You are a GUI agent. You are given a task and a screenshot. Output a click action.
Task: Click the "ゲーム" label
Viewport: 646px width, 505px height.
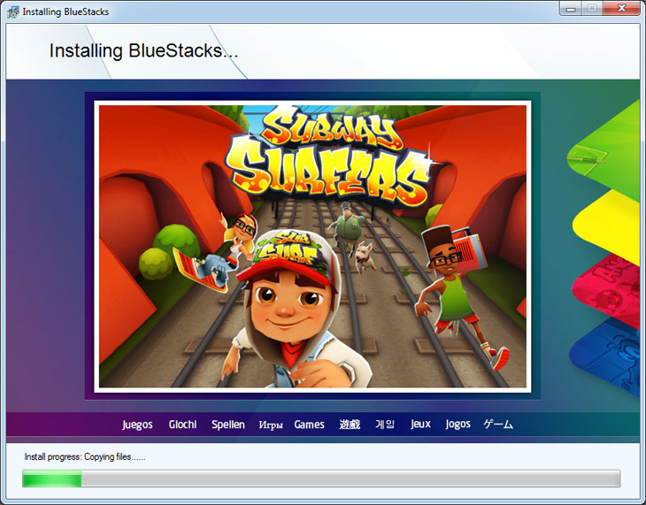click(x=498, y=425)
